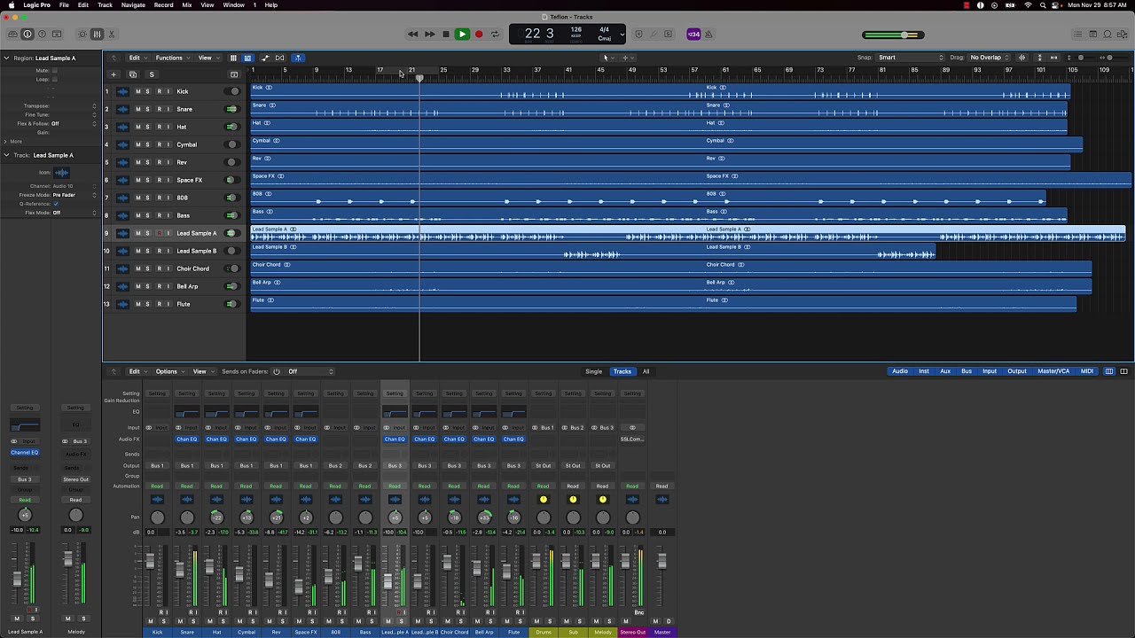Filter mixer by Aux channel strips
The width and height of the screenshot is (1135, 638).
point(945,371)
